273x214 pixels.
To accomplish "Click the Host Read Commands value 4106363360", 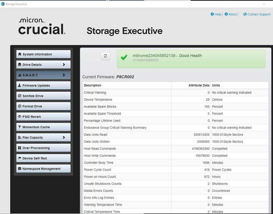I will 200,149.
